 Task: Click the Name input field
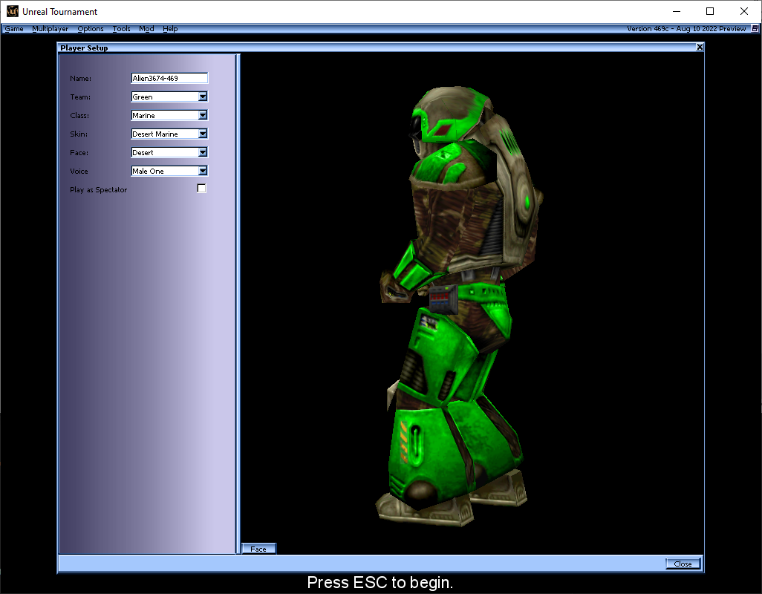point(169,78)
